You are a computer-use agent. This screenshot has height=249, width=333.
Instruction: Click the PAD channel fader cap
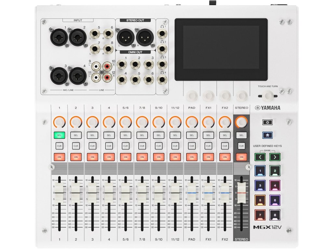pyautogui.click(x=192, y=193)
